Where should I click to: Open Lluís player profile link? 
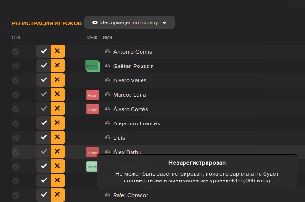[x=119, y=138]
